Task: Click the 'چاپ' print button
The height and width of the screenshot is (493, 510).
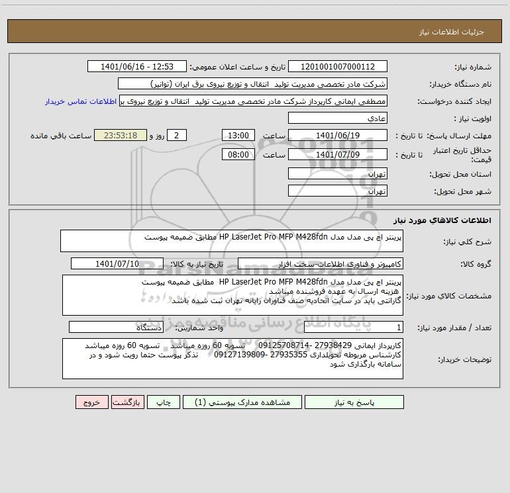Action: click(x=164, y=402)
